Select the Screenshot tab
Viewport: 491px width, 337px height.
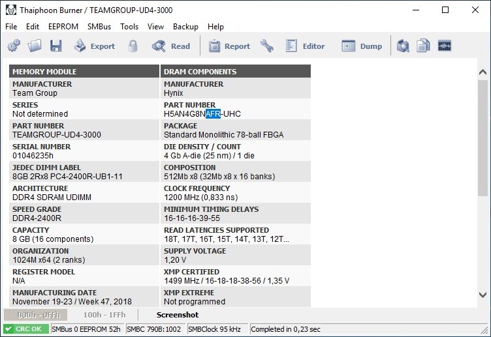(178, 315)
